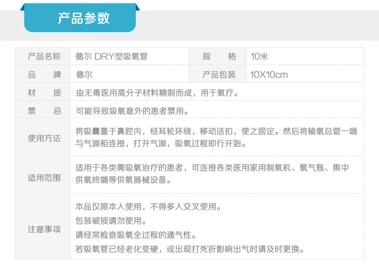Click the note 包装破损请勿使用
The height and width of the screenshot is (268, 379).
coord(111,221)
